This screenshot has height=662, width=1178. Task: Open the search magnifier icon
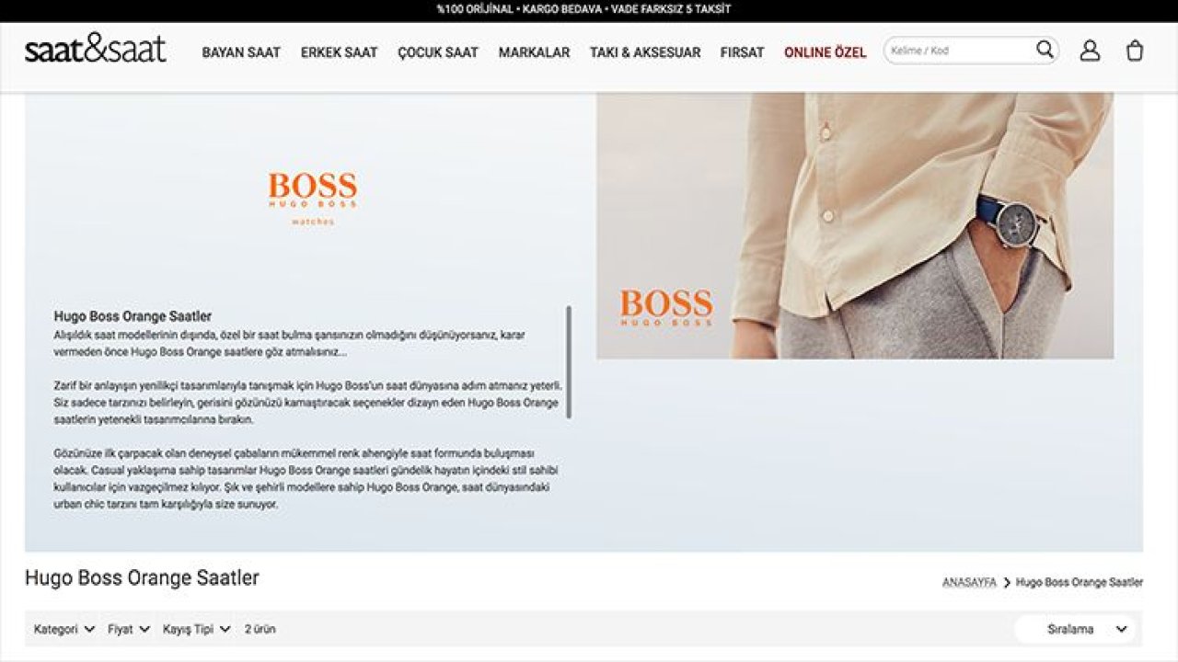click(1044, 51)
